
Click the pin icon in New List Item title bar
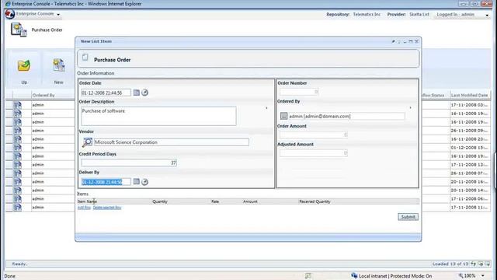point(393,41)
